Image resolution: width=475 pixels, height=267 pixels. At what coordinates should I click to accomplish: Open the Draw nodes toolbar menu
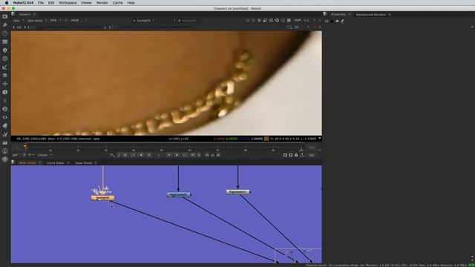(x=5, y=24)
